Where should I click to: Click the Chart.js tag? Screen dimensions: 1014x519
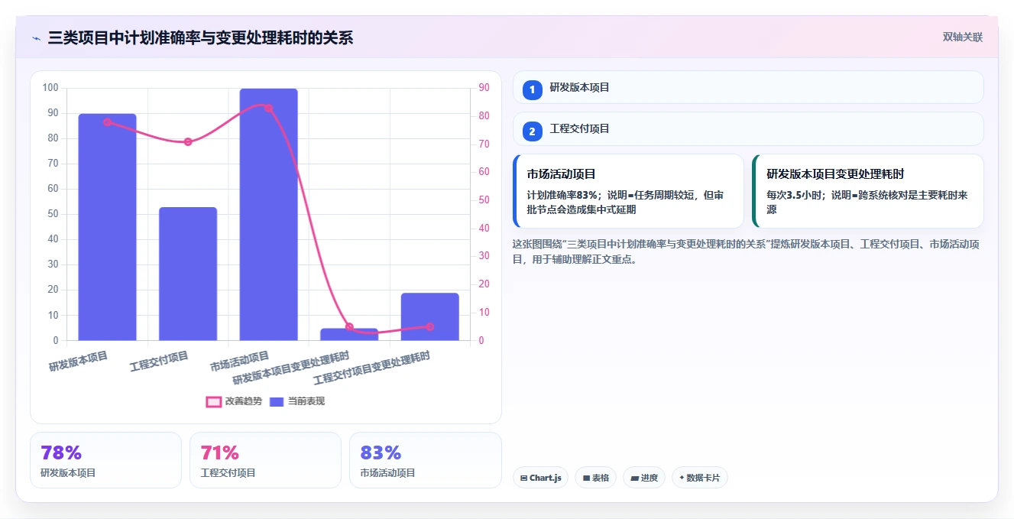540,478
